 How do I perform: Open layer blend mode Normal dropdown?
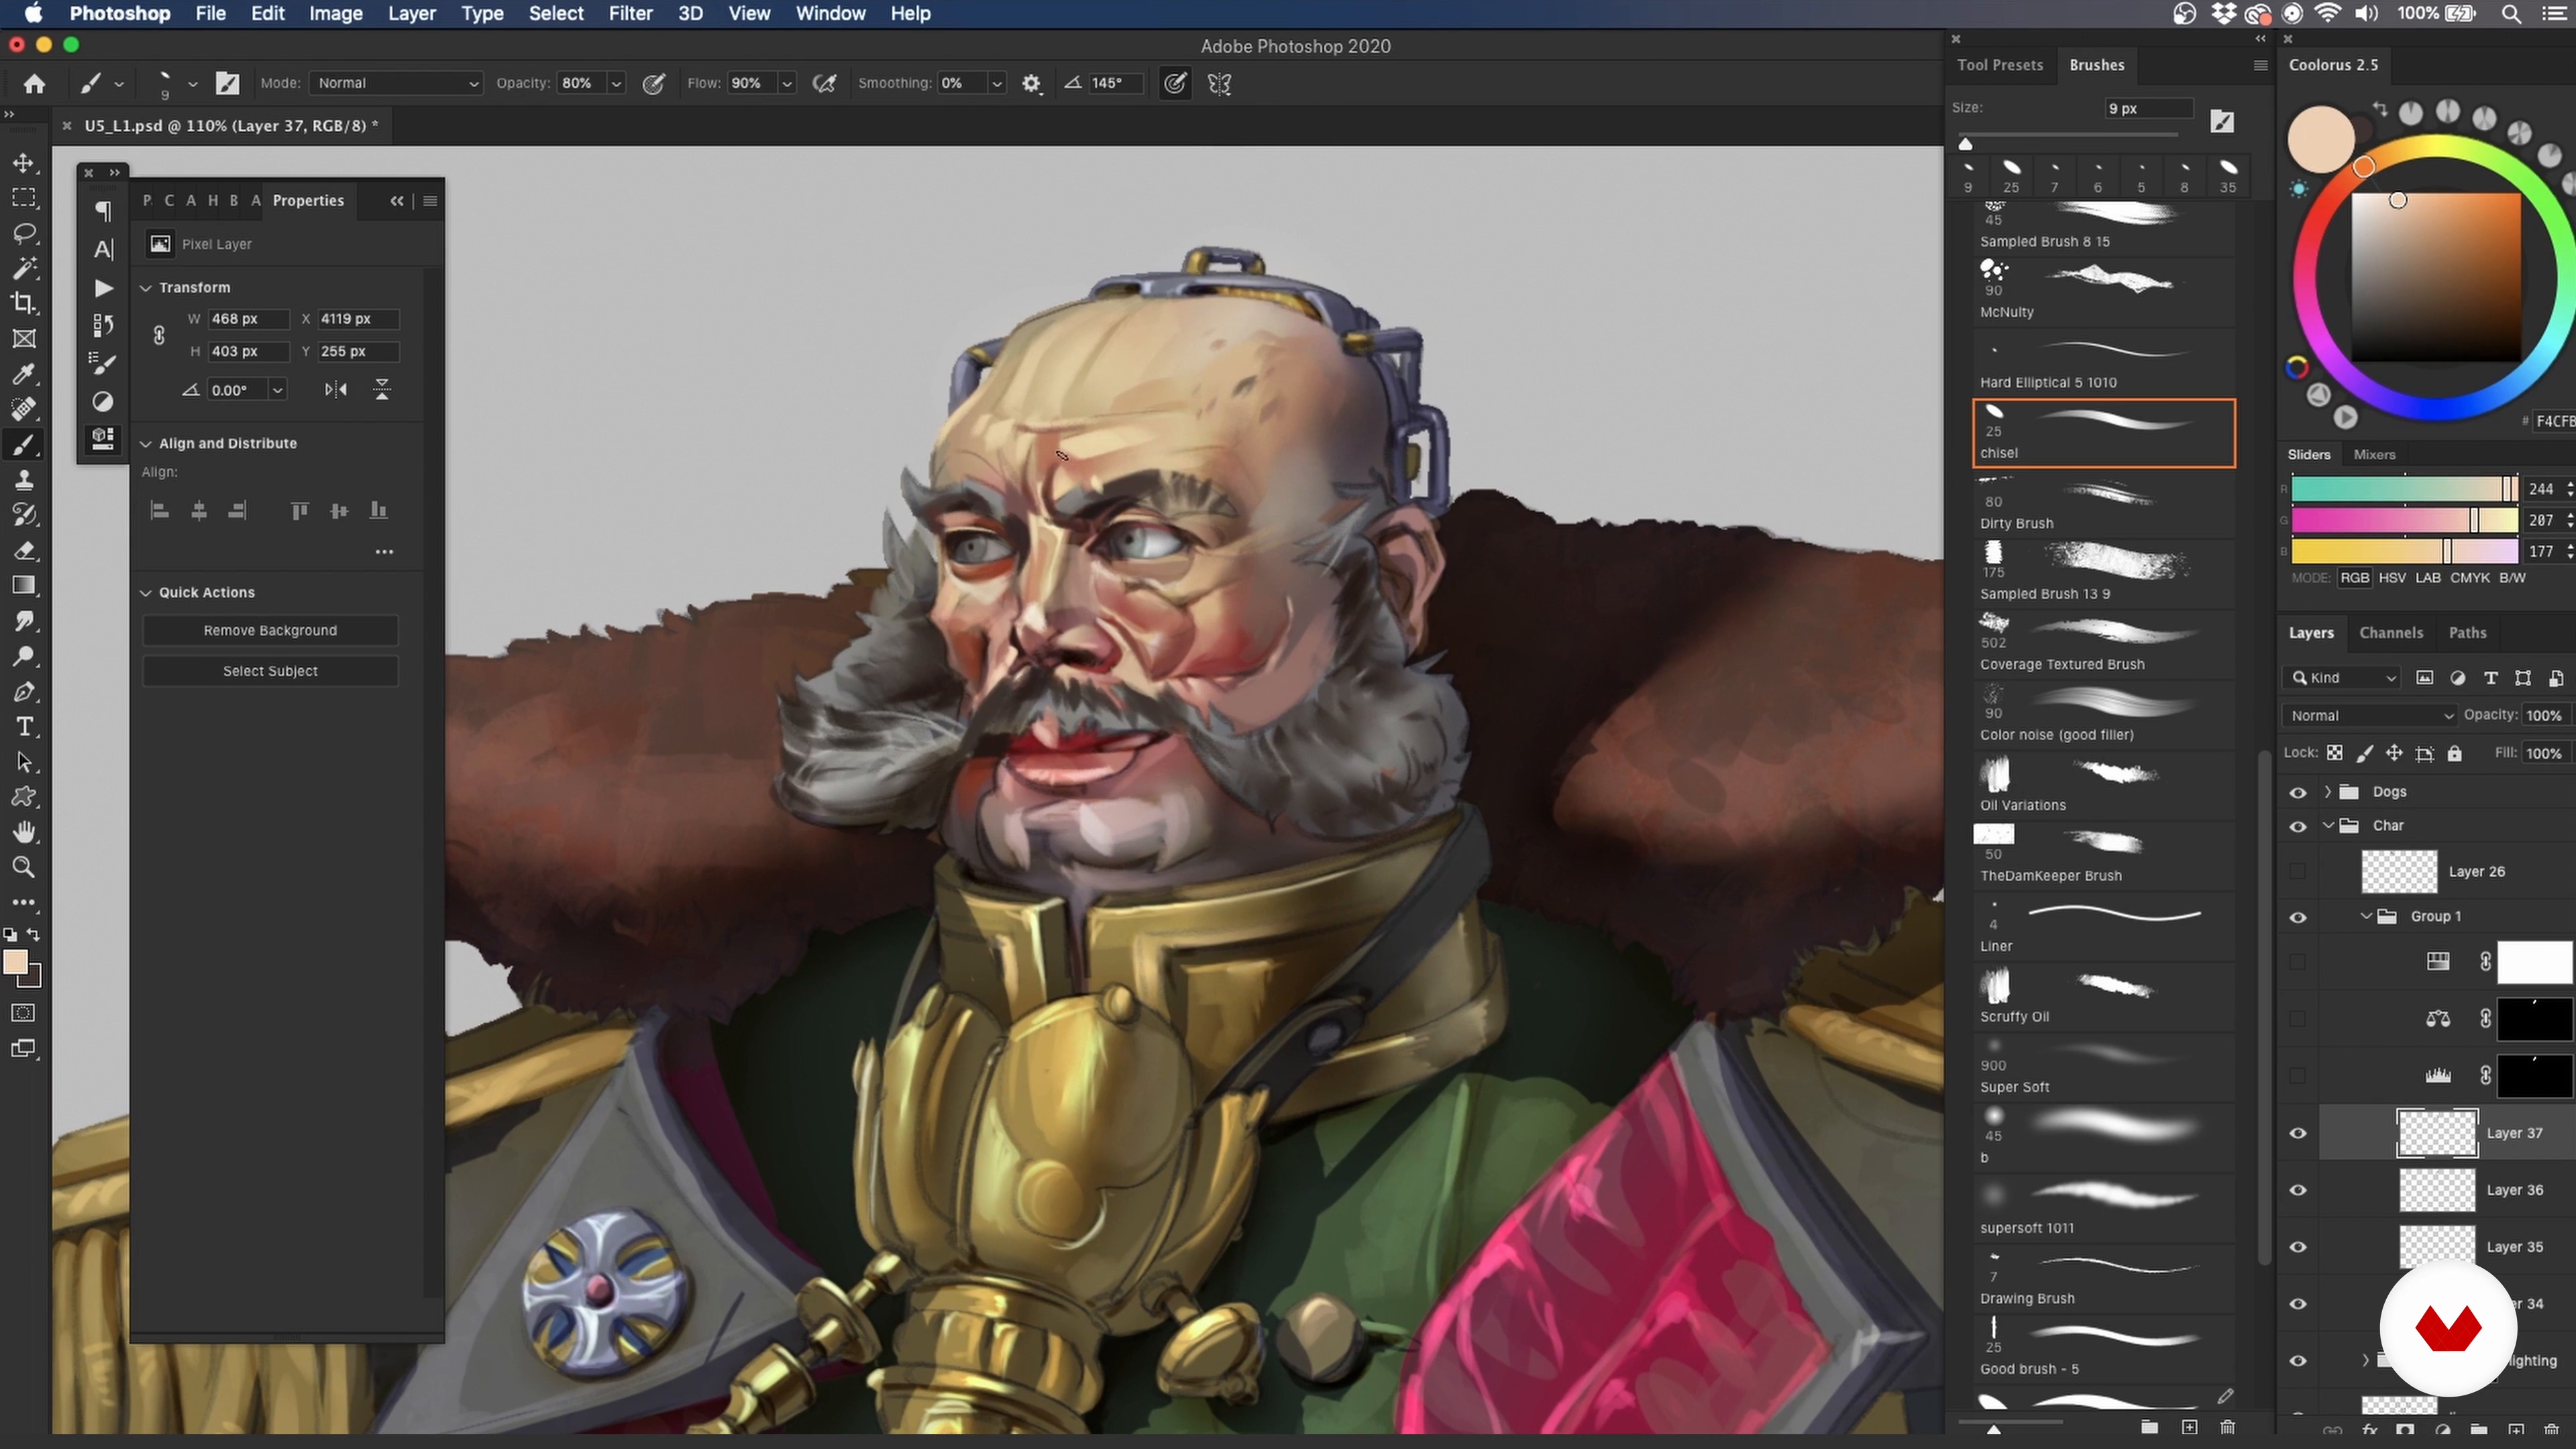pyautogui.click(x=2370, y=716)
